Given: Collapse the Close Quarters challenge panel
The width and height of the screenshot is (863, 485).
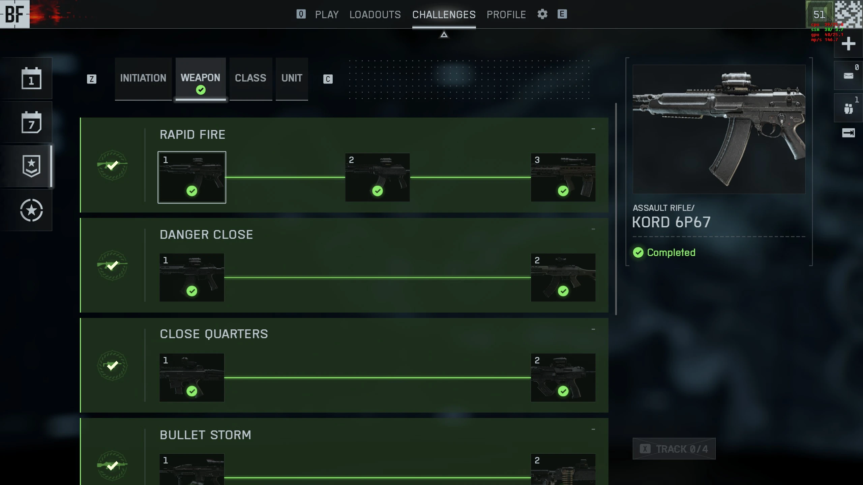Looking at the screenshot, I should [593, 329].
